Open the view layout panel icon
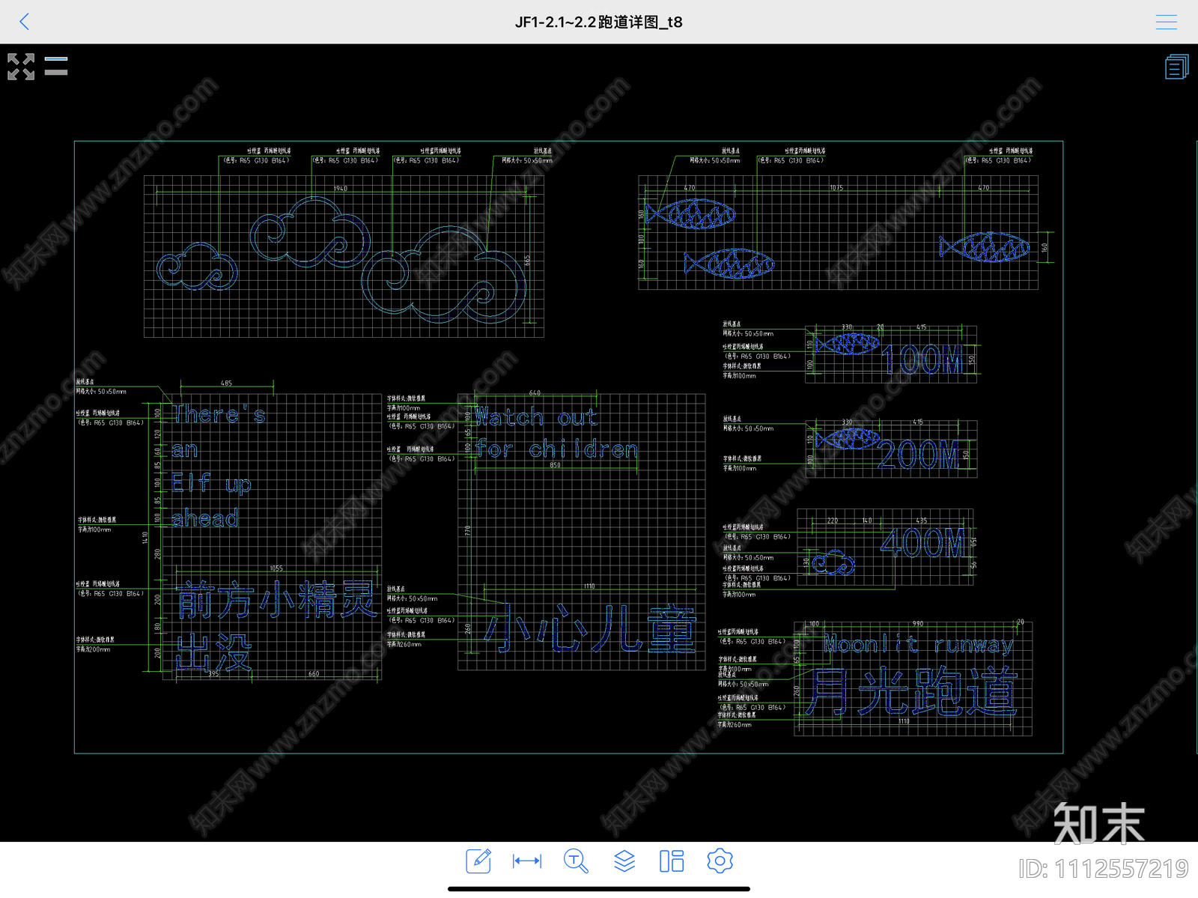 coord(672,861)
